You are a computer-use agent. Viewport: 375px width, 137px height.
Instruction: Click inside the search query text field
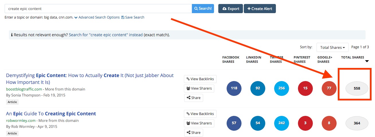coord(98,9)
